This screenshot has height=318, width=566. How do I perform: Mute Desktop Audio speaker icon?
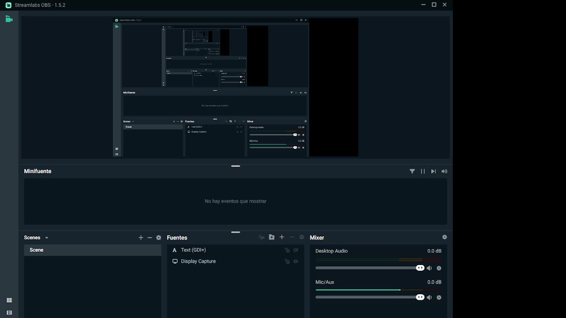coord(429,268)
